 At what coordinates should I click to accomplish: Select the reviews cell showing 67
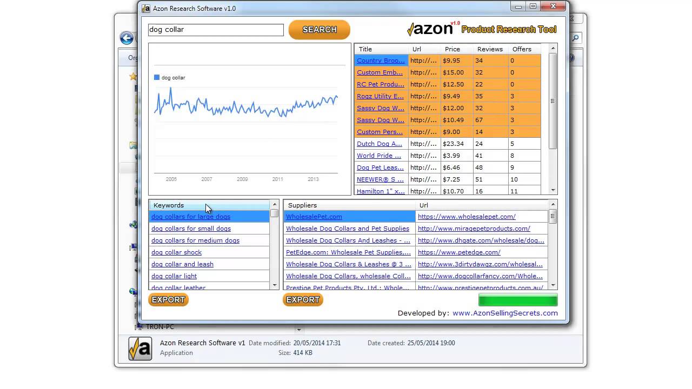(x=490, y=120)
